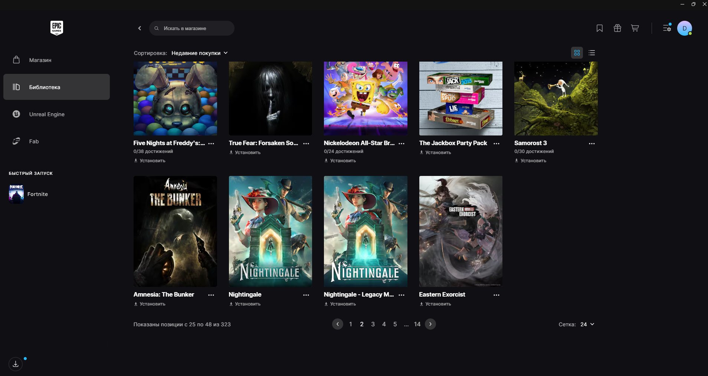Viewport: 708px width, 376px height.
Task: Open Amnesia: The Bunker cover art
Action: tap(175, 231)
